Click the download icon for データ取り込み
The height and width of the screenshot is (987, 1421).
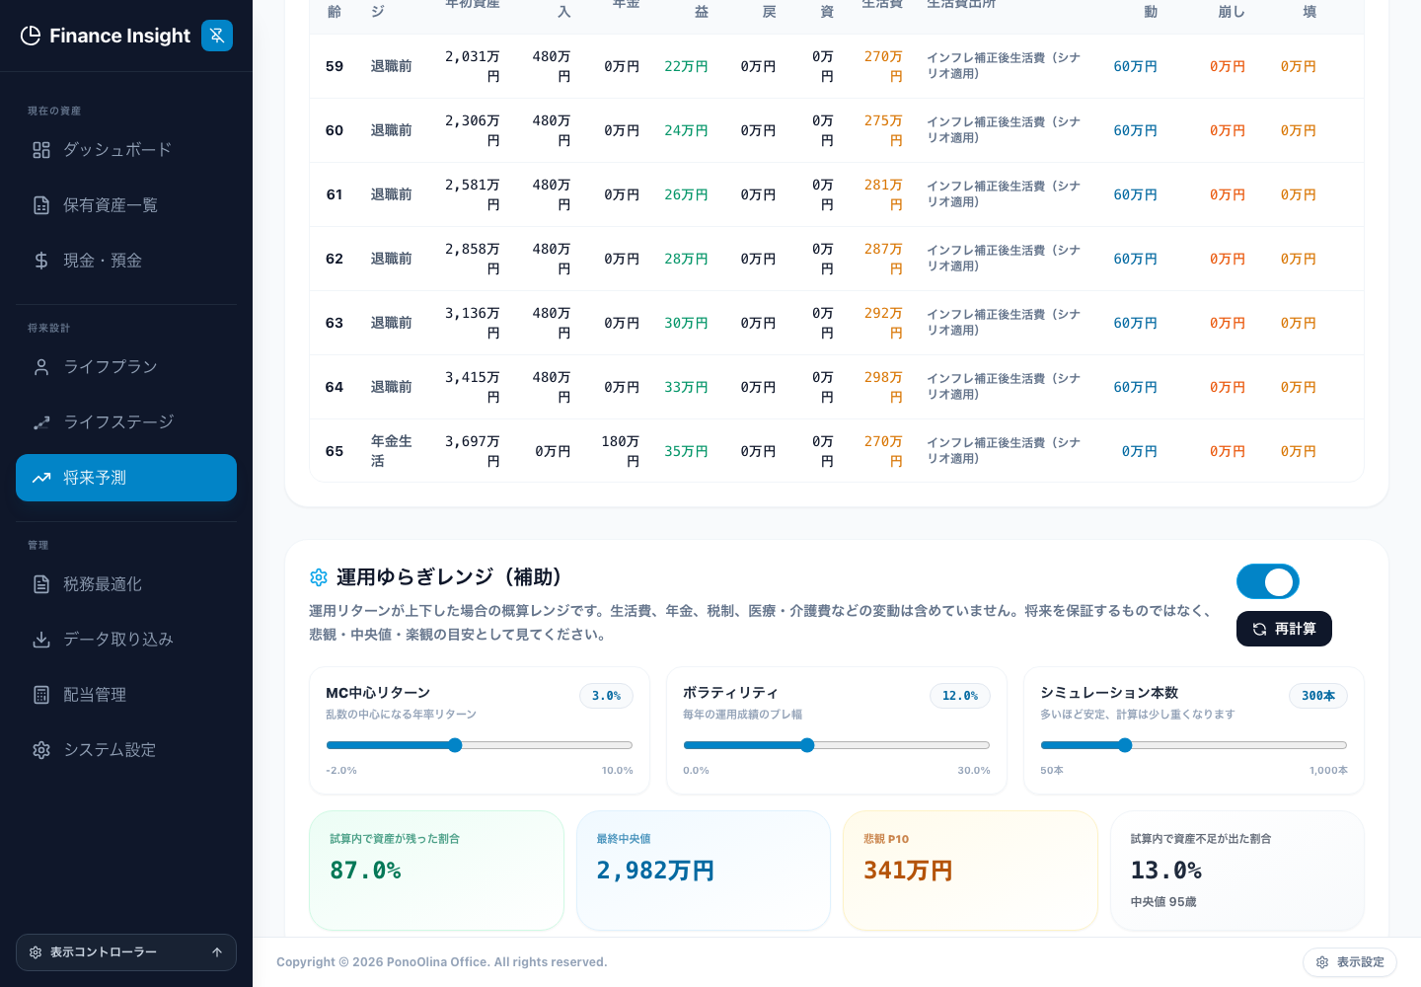tap(41, 640)
